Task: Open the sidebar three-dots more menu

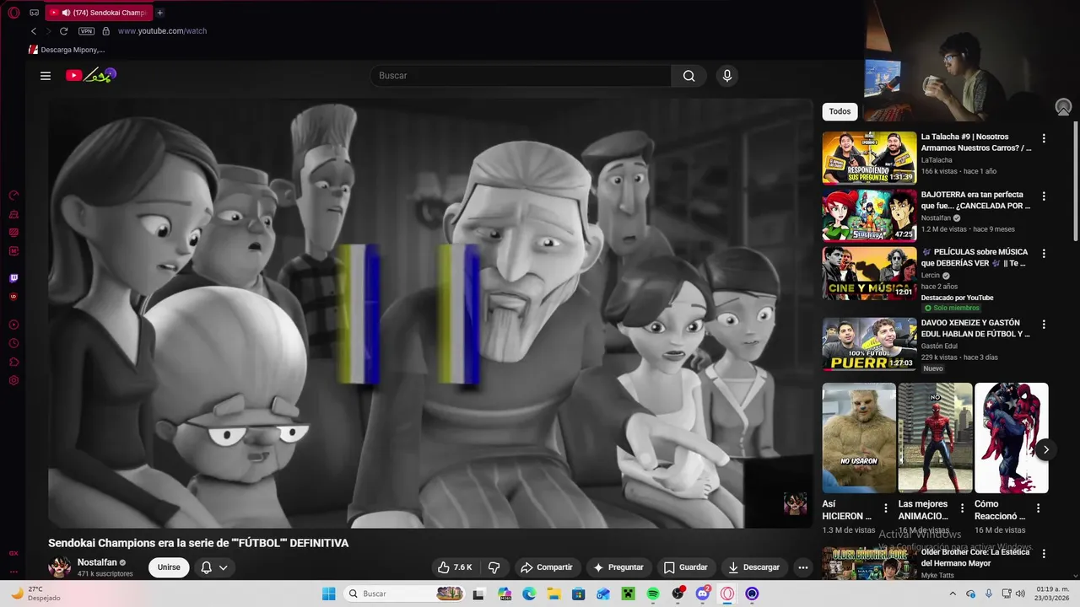Action: tap(13, 572)
